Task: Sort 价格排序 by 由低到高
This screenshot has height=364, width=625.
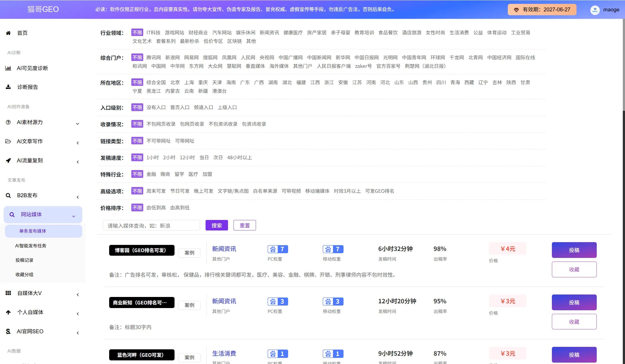Action: click(156, 208)
